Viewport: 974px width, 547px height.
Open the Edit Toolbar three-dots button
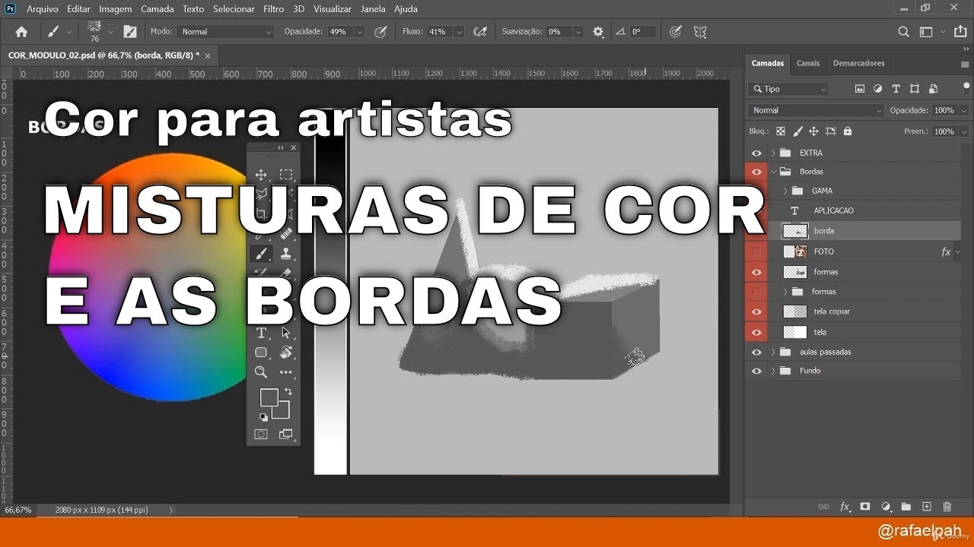tap(286, 372)
